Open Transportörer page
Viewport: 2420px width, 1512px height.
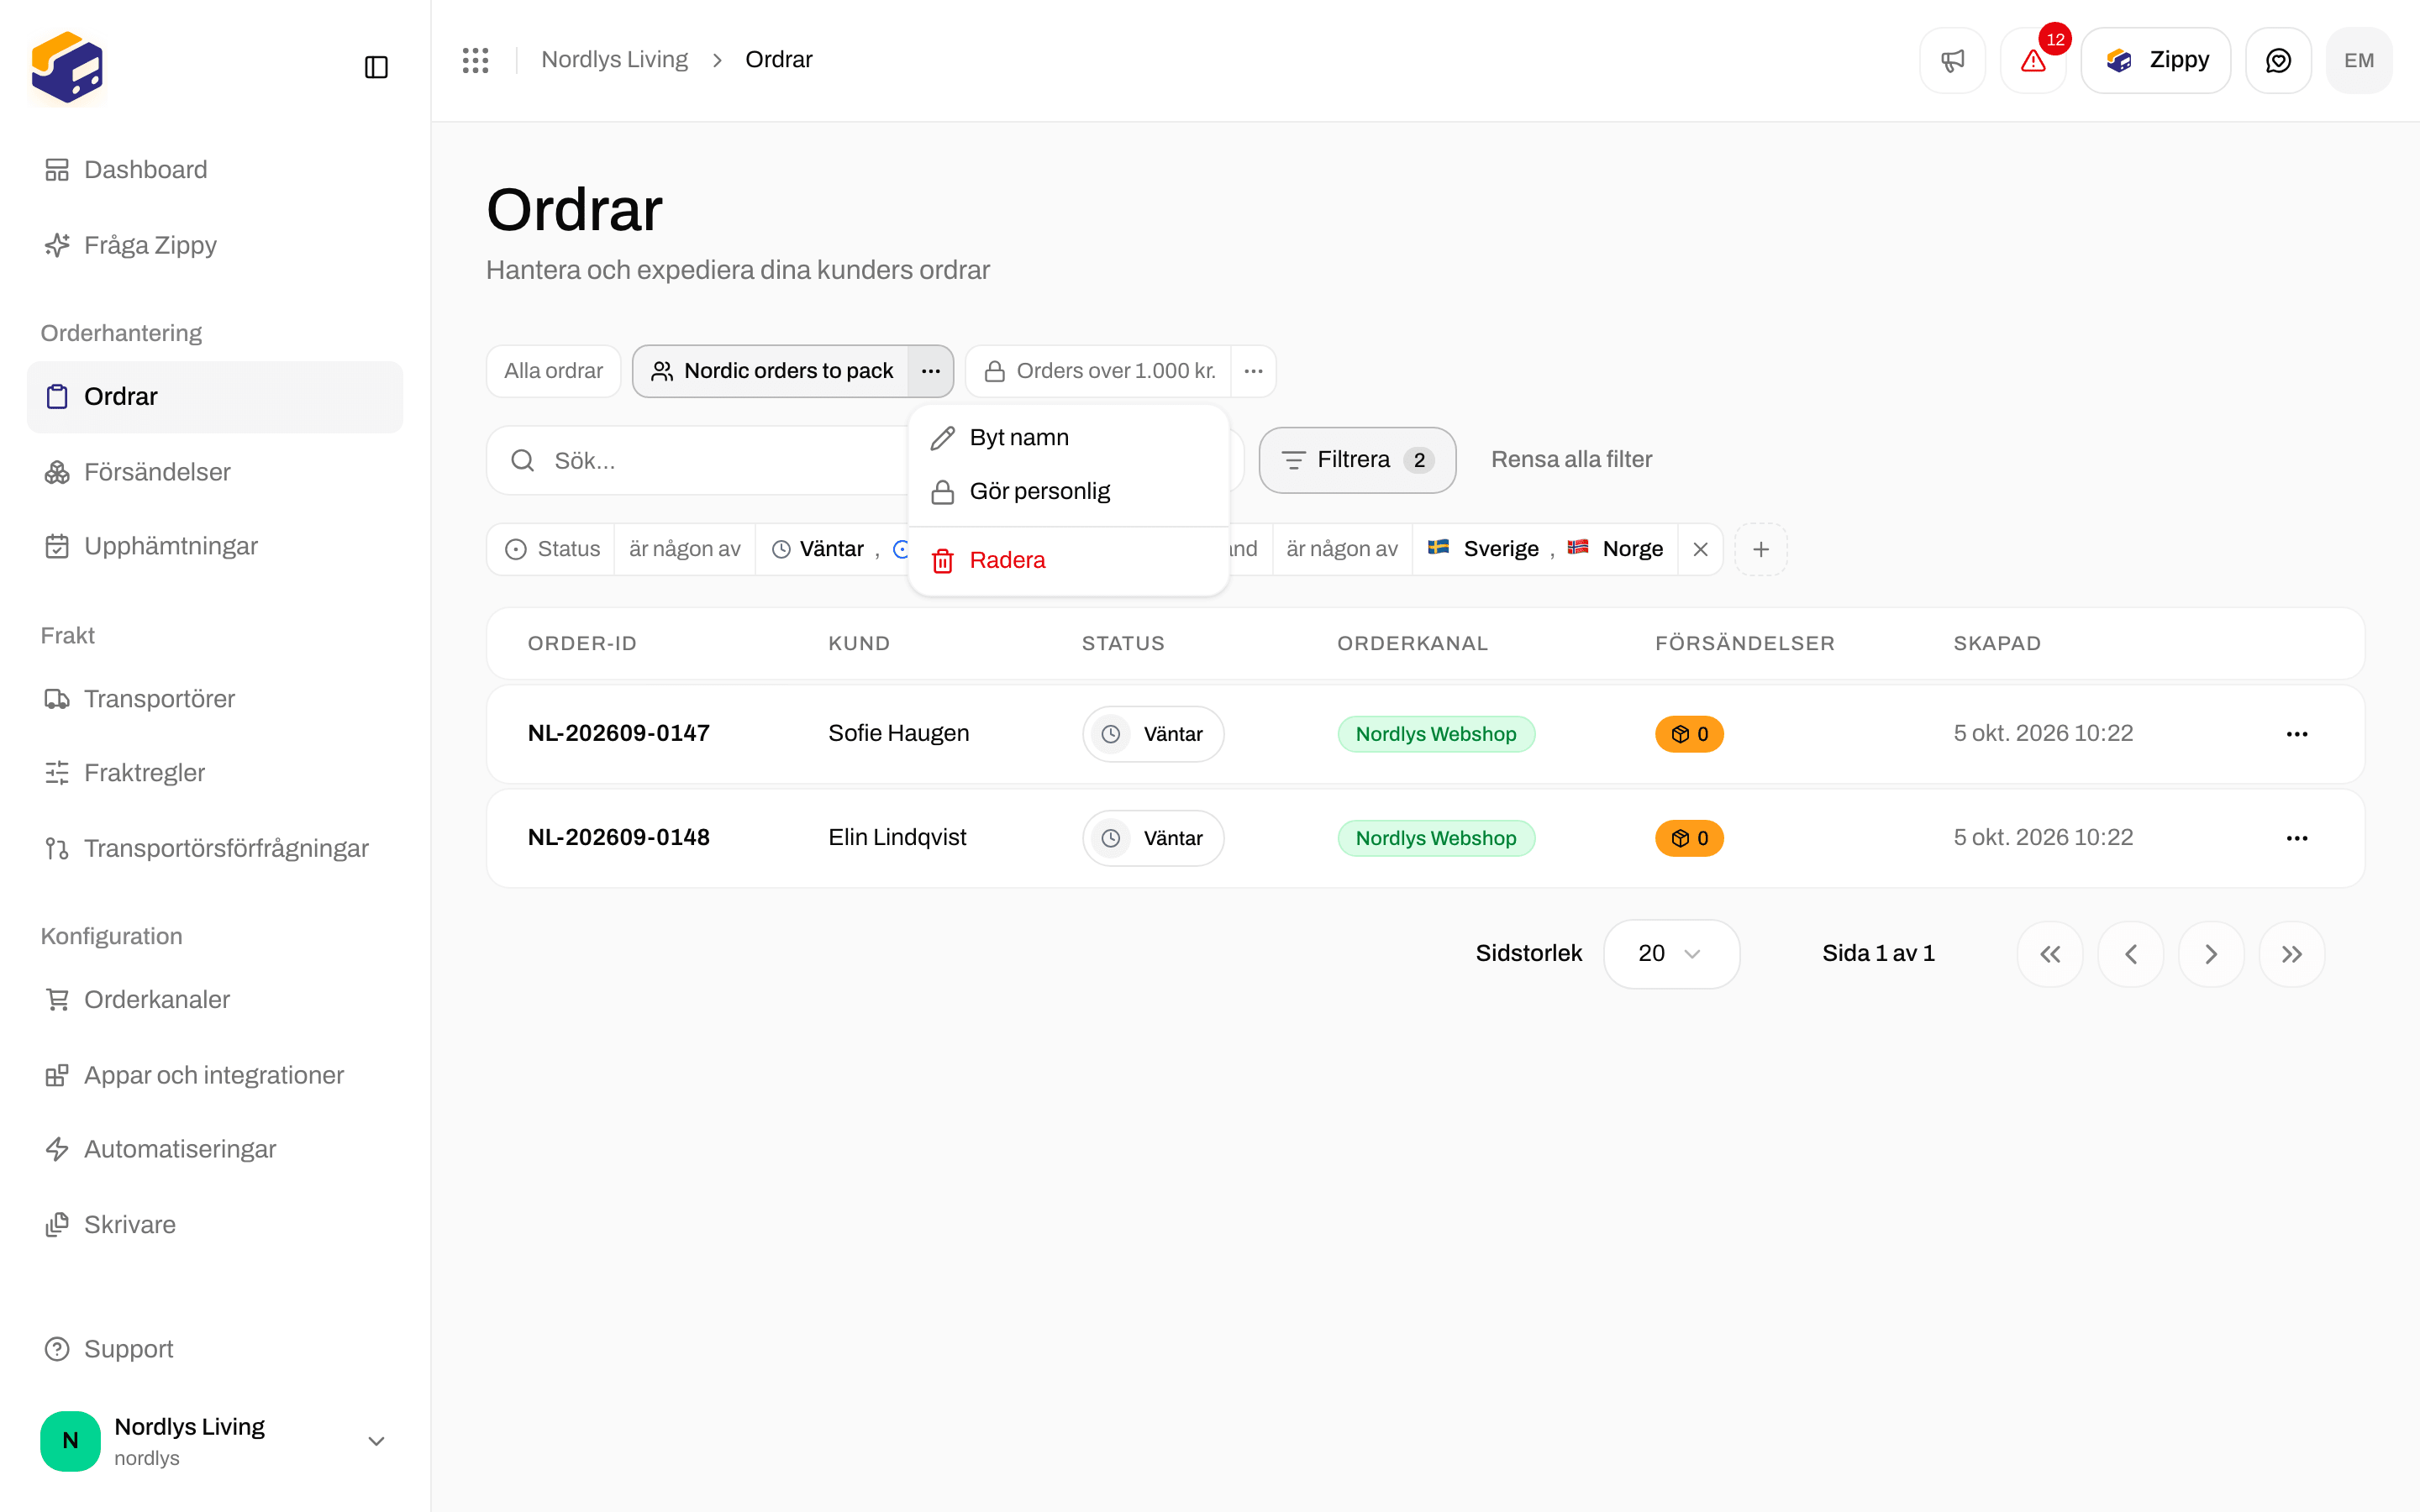215,699
